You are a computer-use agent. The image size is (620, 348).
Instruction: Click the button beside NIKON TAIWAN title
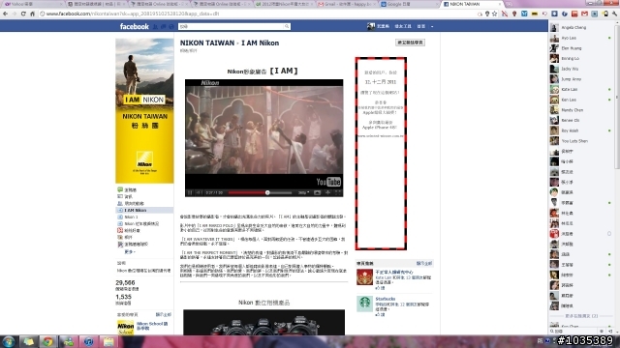(x=410, y=43)
